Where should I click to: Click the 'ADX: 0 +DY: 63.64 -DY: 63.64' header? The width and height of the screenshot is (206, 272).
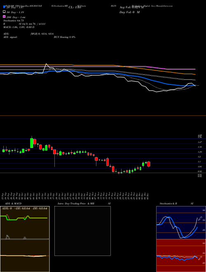[24, 209]
